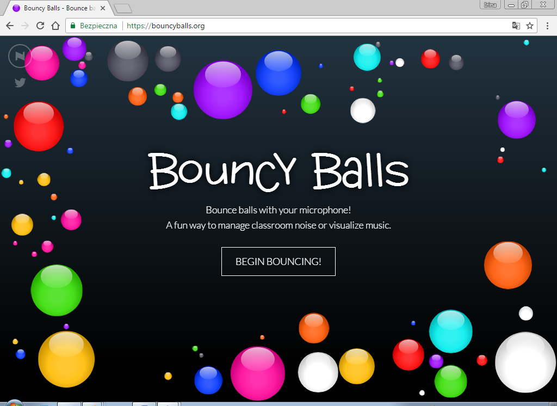
Task: Close the Bouncy Balls tab
Action: tap(103, 8)
